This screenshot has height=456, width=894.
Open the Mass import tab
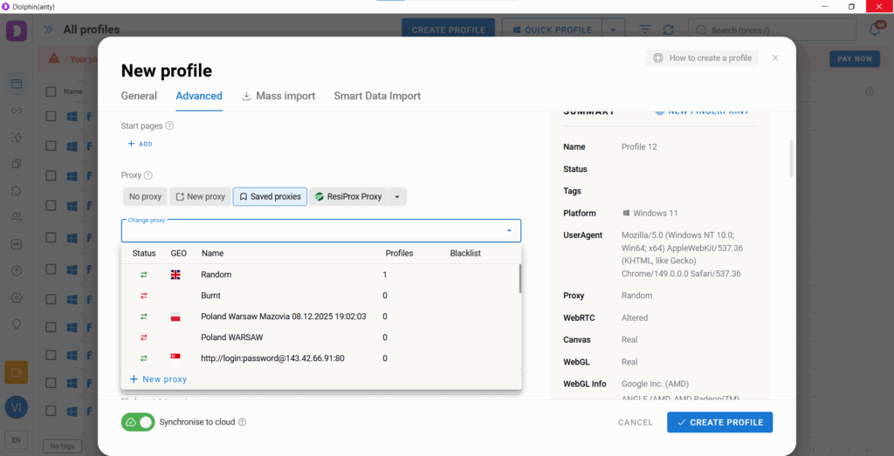tap(279, 96)
